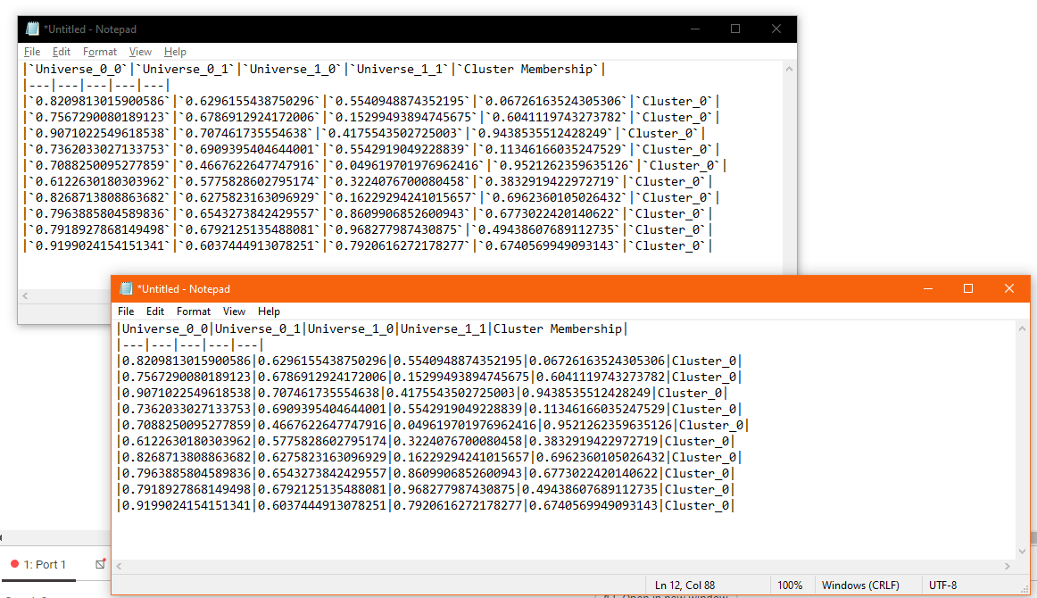Click 'Universe_1_1' header in orange Notepad
This screenshot has height=598, width=1037.
click(444, 328)
